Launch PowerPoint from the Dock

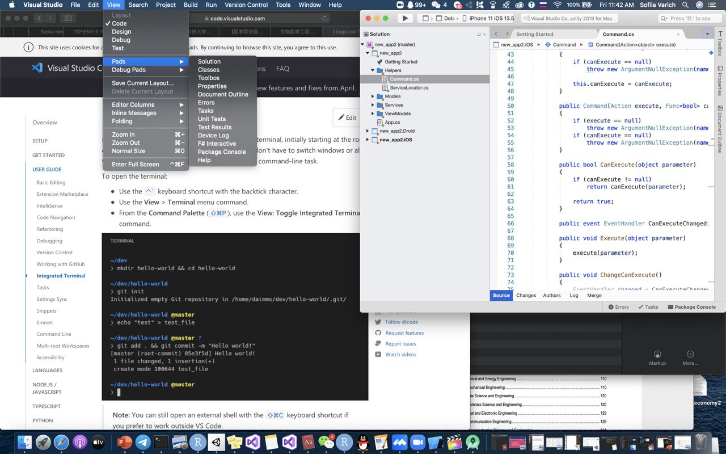pyautogui.click(x=124, y=442)
